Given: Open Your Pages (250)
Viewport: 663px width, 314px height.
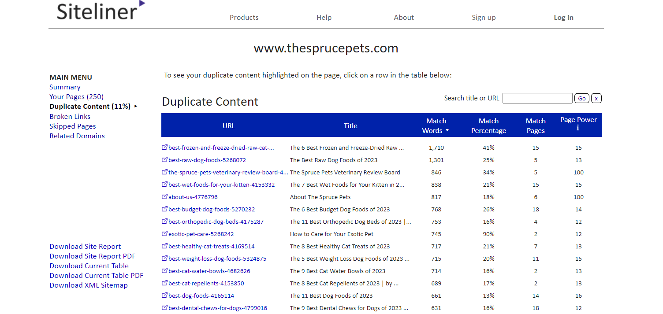Looking at the screenshot, I should [77, 97].
